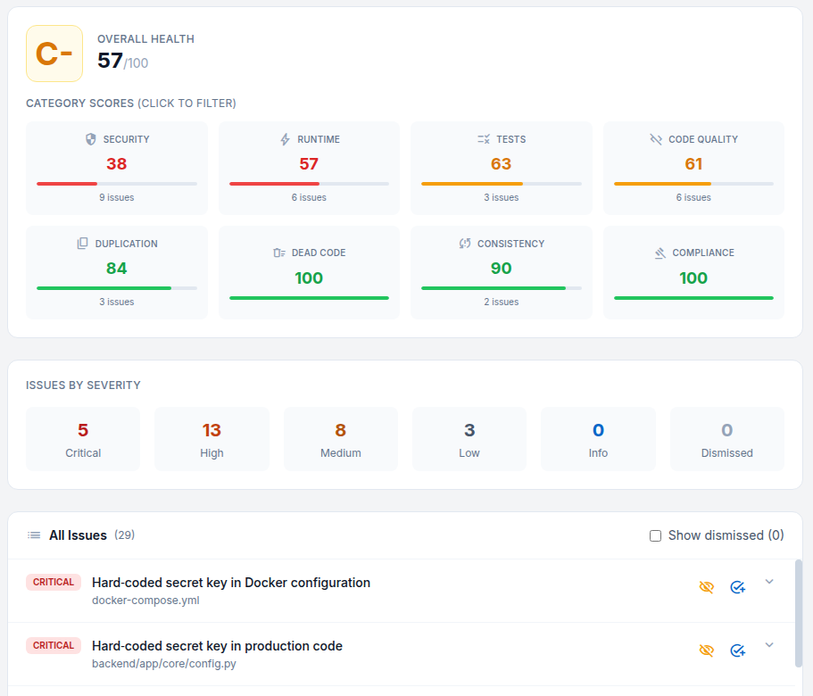Image resolution: width=813 pixels, height=696 pixels.
Task: Expand the production code critical issue
Action: pos(768,644)
